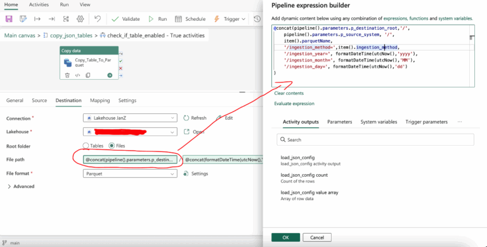
Task: Click the check_if_table_enabled breadcrumb icon
Action: 103,35
